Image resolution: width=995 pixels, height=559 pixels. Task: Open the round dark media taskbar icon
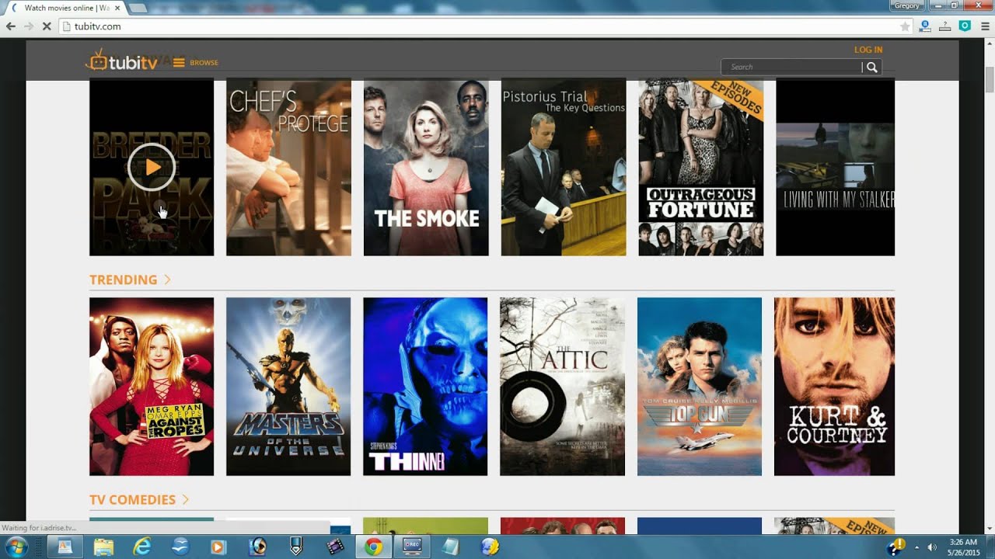257,547
